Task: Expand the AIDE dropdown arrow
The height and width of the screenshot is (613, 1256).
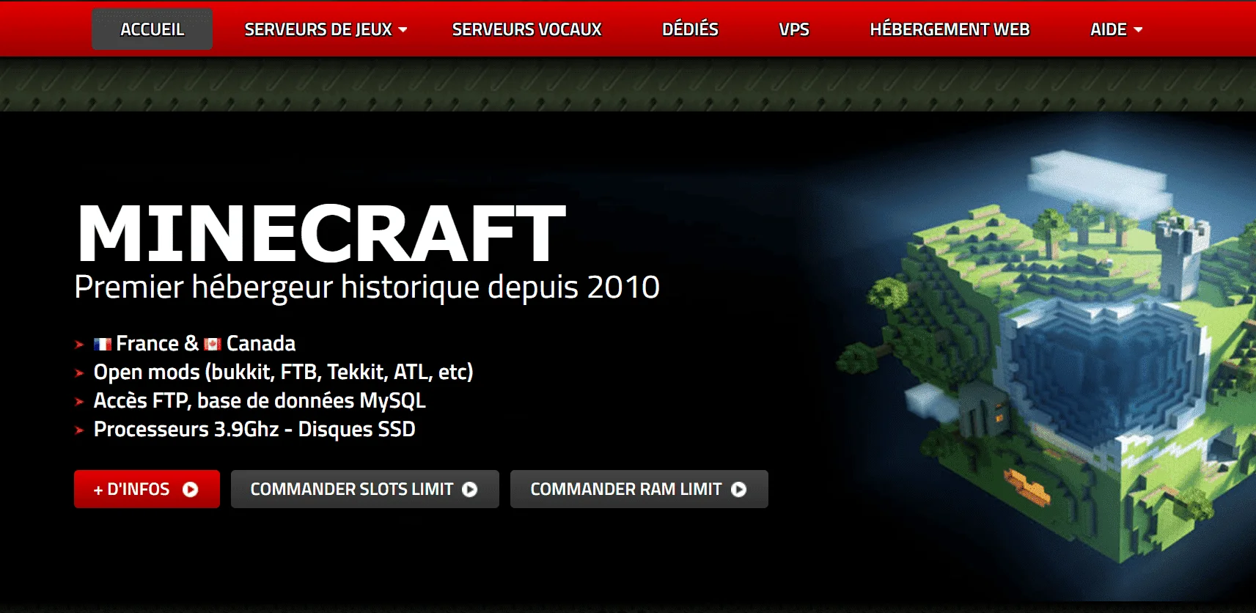Action: pyautogui.click(x=1138, y=30)
